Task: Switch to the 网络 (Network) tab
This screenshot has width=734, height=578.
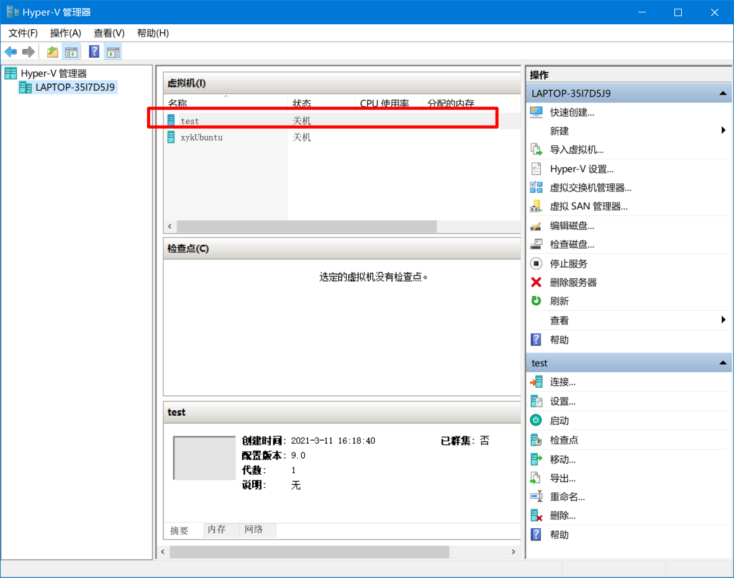Action: click(x=254, y=530)
